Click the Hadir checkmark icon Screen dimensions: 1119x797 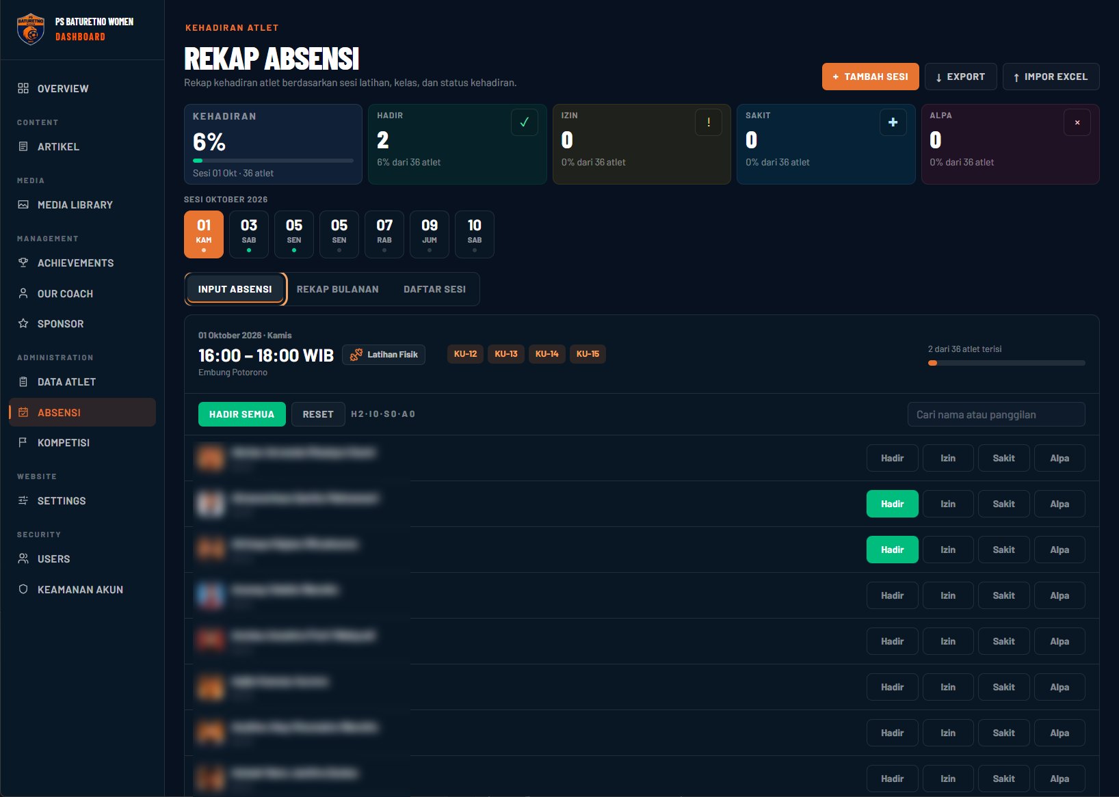click(x=525, y=122)
